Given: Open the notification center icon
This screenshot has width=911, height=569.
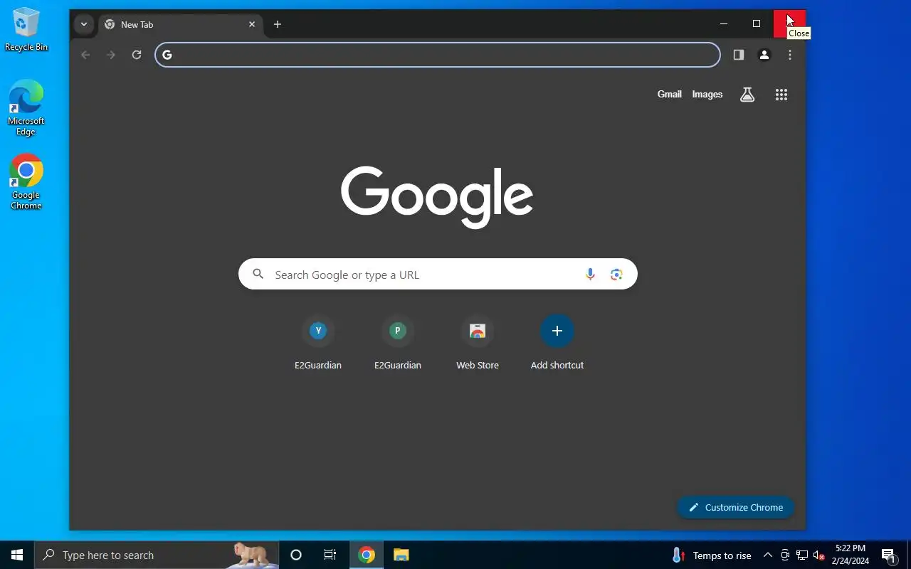Looking at the screenshot, I should click(x=888, y=555).
